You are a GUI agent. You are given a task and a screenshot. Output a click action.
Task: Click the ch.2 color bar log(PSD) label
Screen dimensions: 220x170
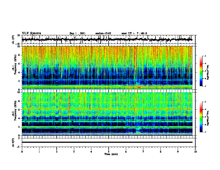click(208, 118)
